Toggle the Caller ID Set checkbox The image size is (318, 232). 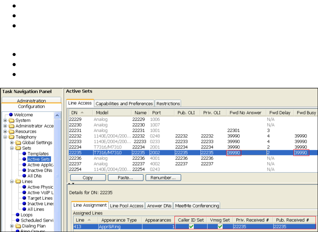coord(191,226)
